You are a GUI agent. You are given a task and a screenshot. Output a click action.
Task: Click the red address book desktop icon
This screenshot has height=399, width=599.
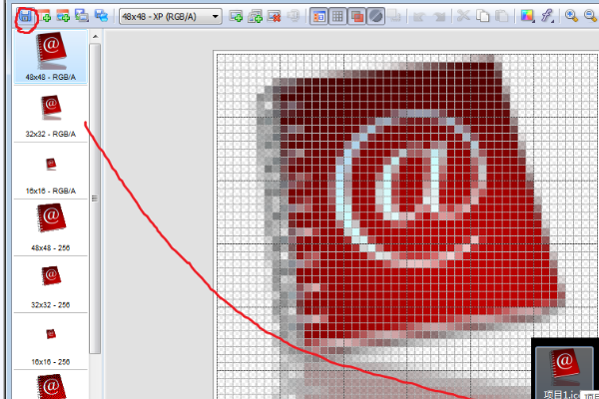point(564,367)
